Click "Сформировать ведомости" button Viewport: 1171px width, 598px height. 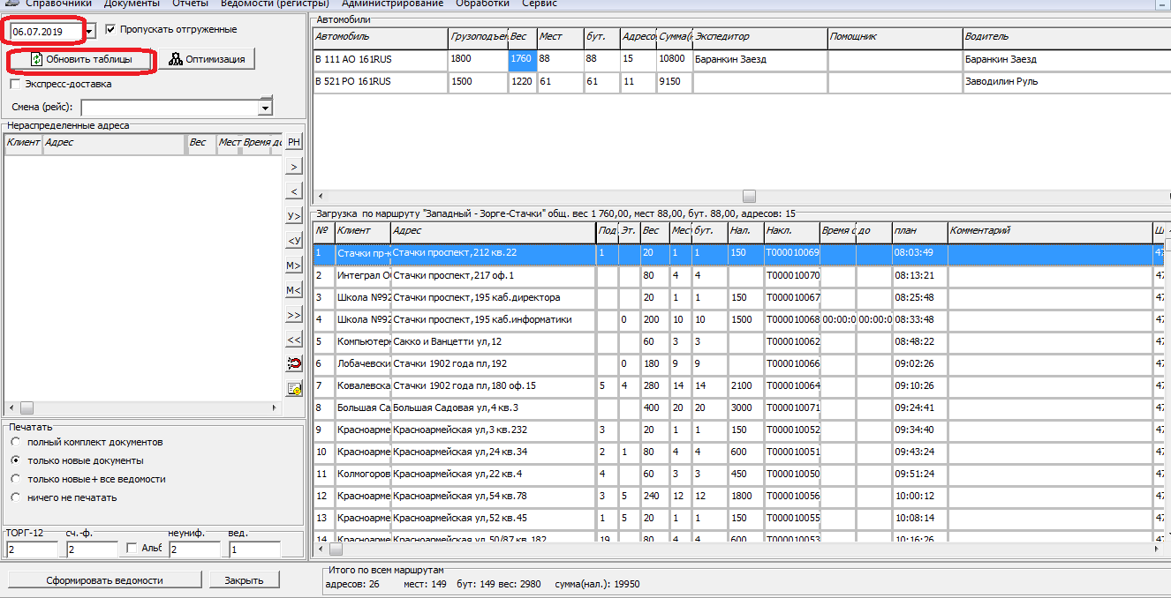click(105, 580)
